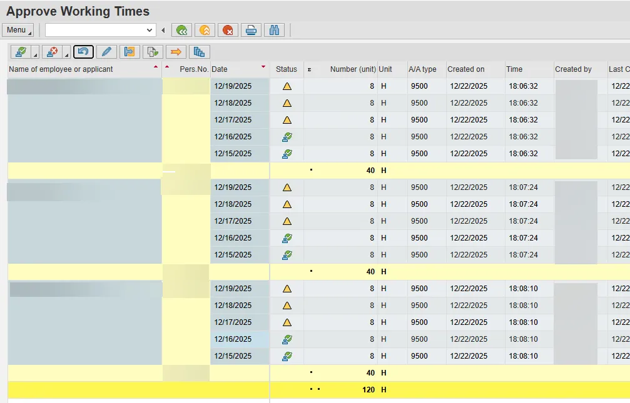Click the Reject stamp icon
Viewport: 630px width, 403px height.
(x=53, y=52)
